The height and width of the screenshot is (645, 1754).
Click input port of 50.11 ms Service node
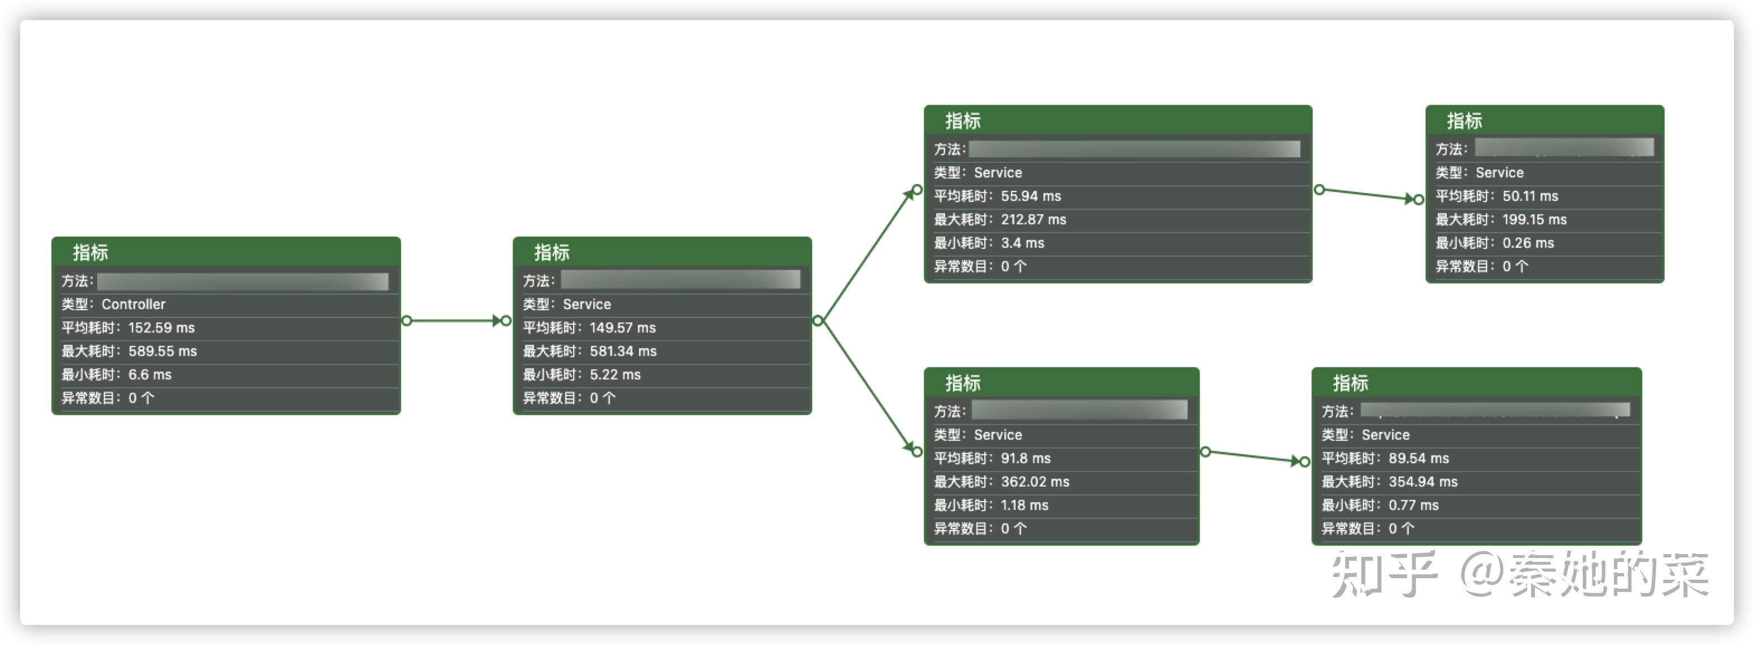[x=1418, y=199]
